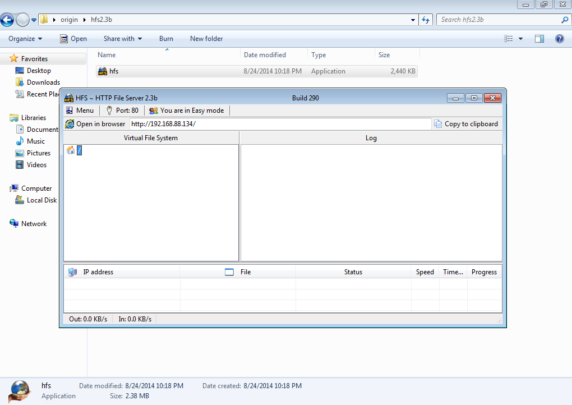Screen dimensions: 572x405
Task: Click the Speed column header
Action: 425,272
